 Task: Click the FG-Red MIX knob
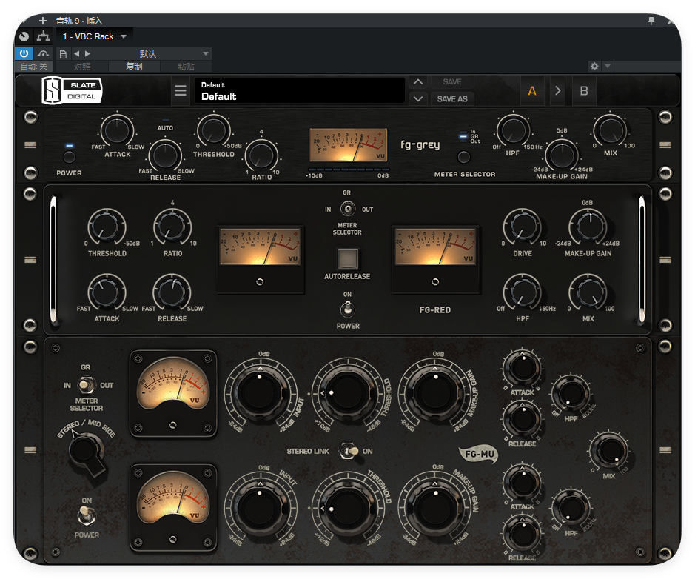point(588,292)
